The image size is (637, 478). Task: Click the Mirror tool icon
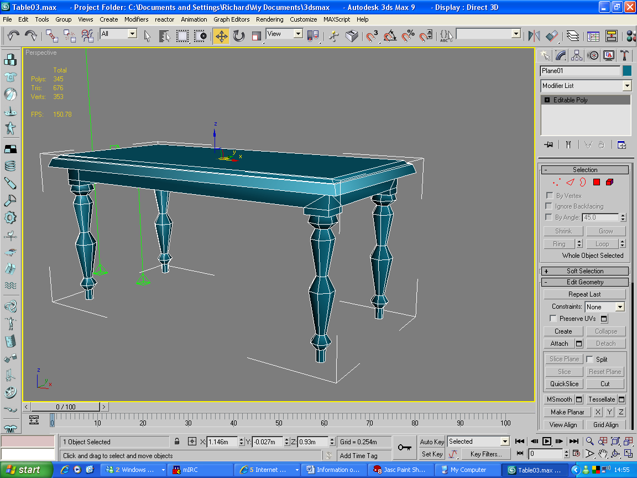(534, 36)
